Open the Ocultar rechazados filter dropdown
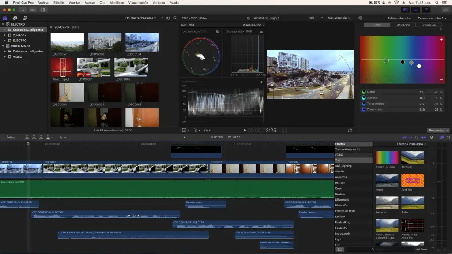This screenshot has height=254, width=452. pos(141,18)
